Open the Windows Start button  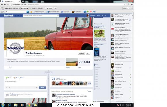coord(3,105)
